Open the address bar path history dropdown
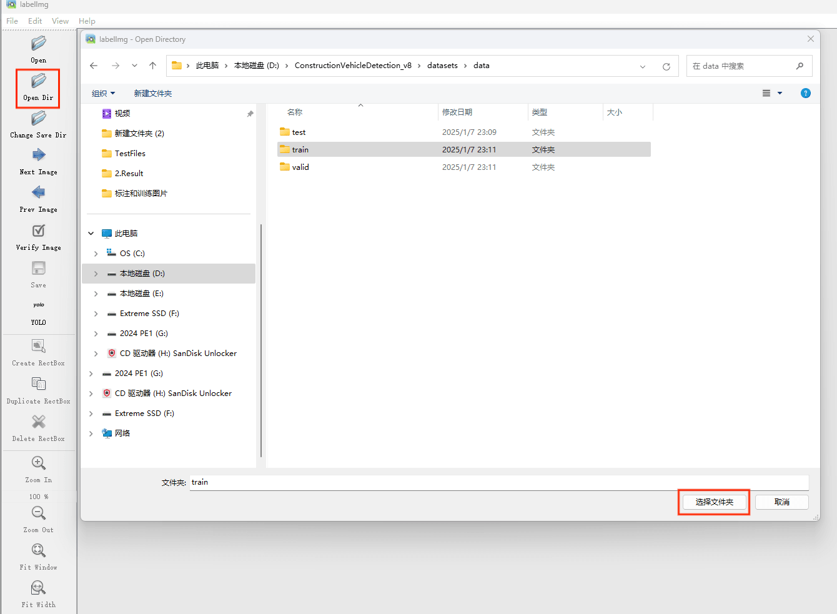 [x=642, y=66]
